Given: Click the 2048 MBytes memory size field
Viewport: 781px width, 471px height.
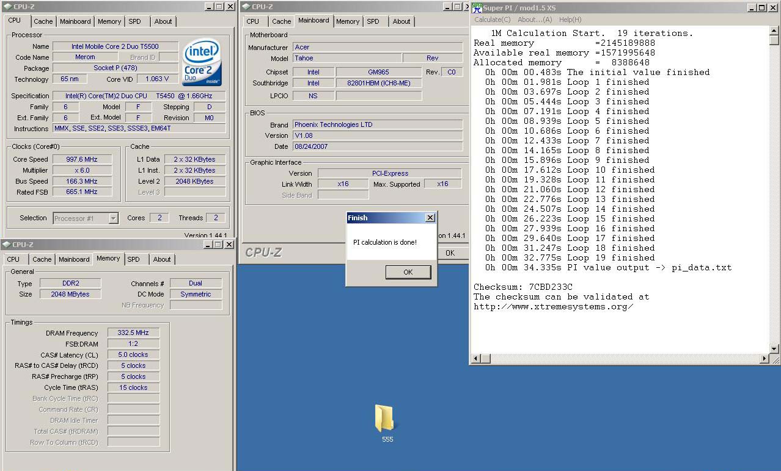Looking at the screenshot, I should (x=70, y=294).
